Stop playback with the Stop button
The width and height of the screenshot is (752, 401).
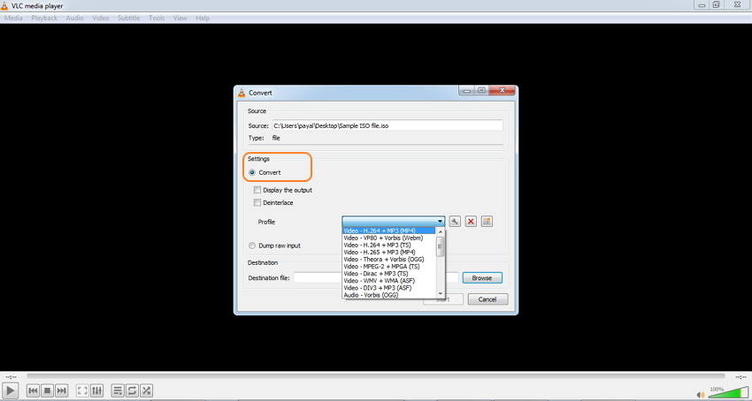47,391
